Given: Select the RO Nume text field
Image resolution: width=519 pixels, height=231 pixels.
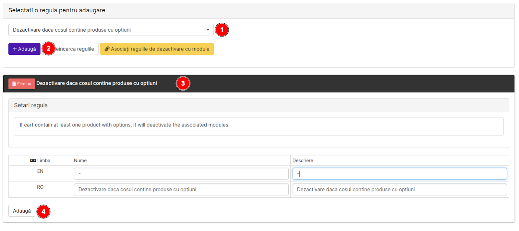Looking at the screenshot, I should pos(181,190).
